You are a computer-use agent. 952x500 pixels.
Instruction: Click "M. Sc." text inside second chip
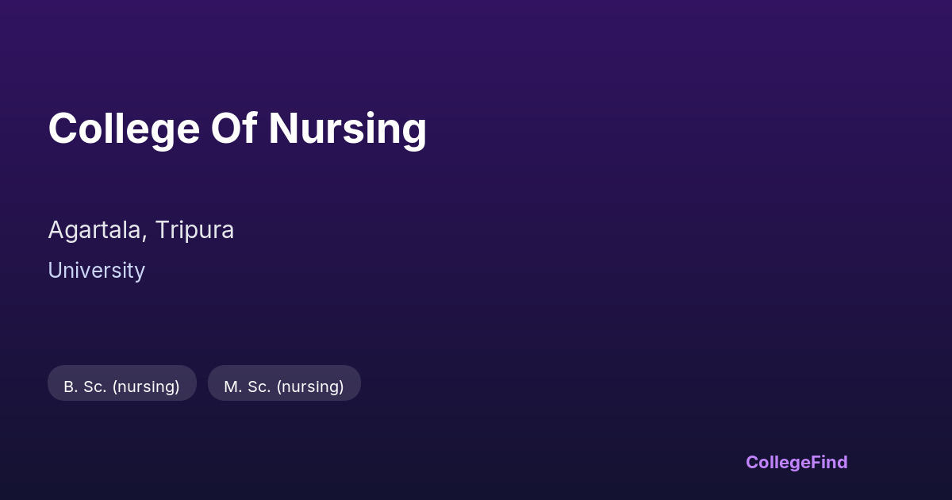point(247,387)
